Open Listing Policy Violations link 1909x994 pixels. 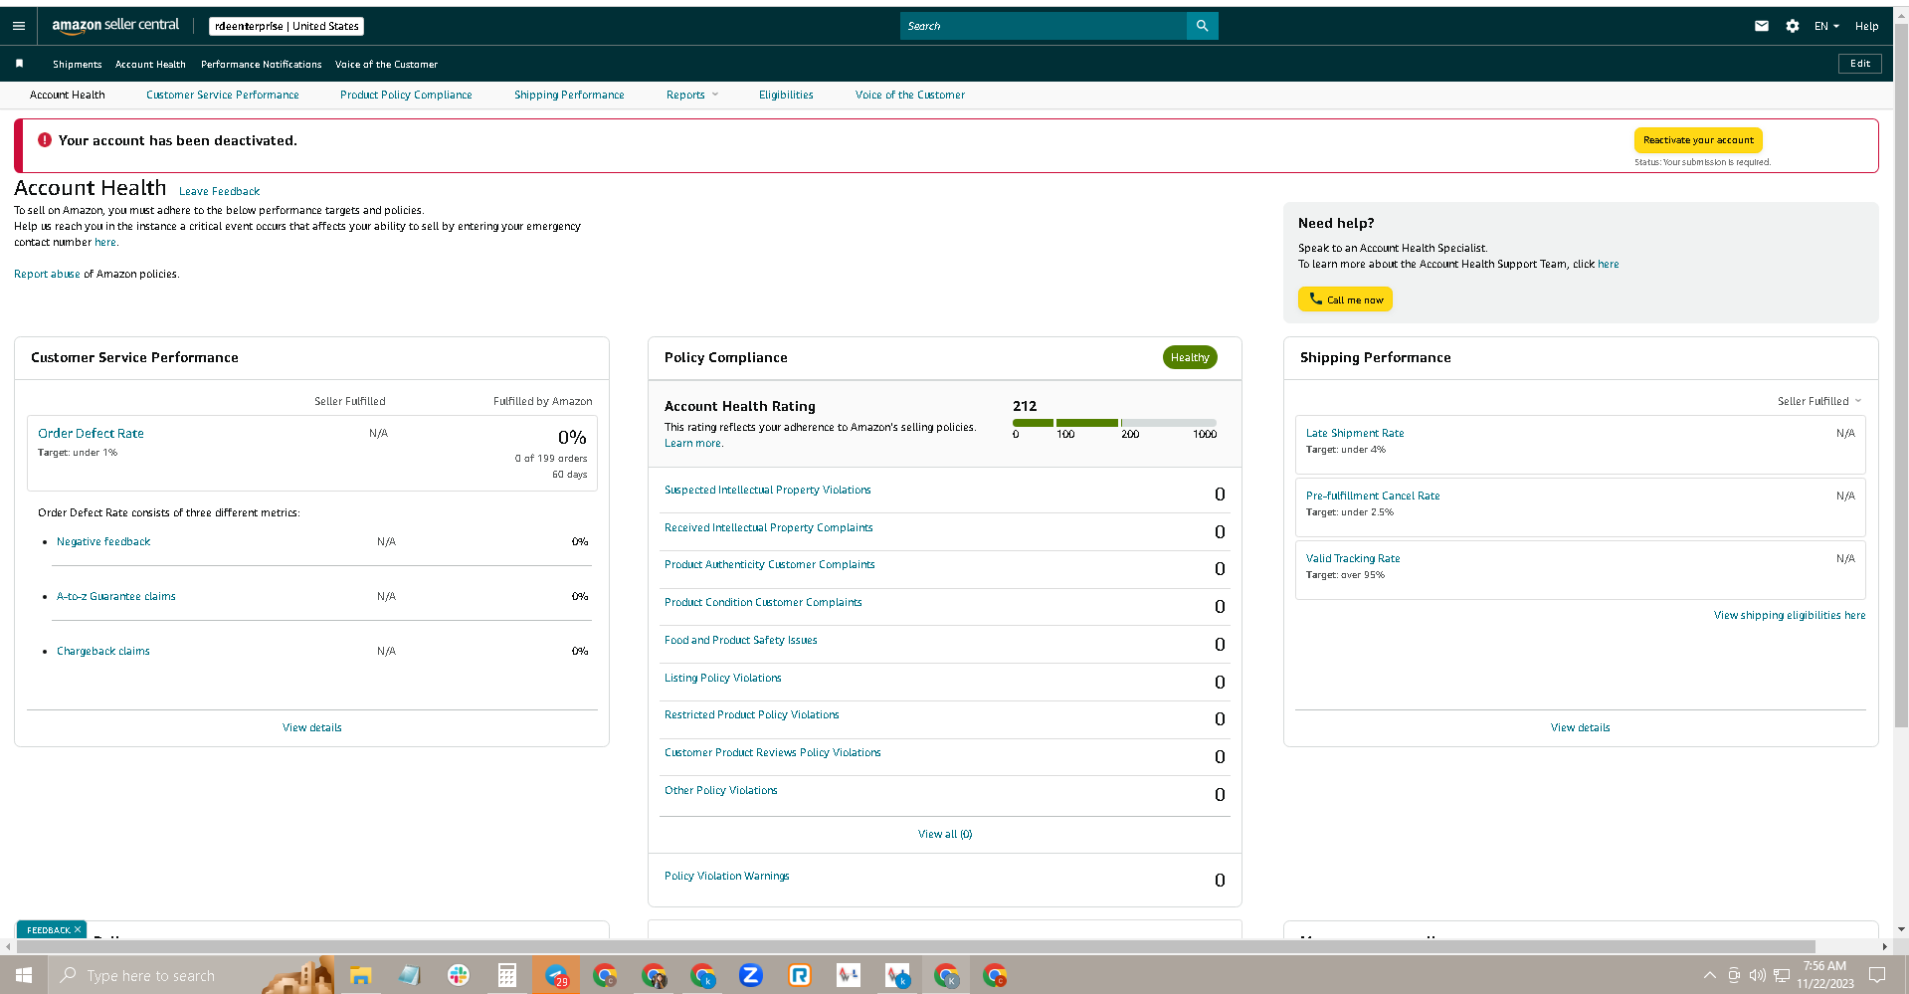click(x=723, y=678)
